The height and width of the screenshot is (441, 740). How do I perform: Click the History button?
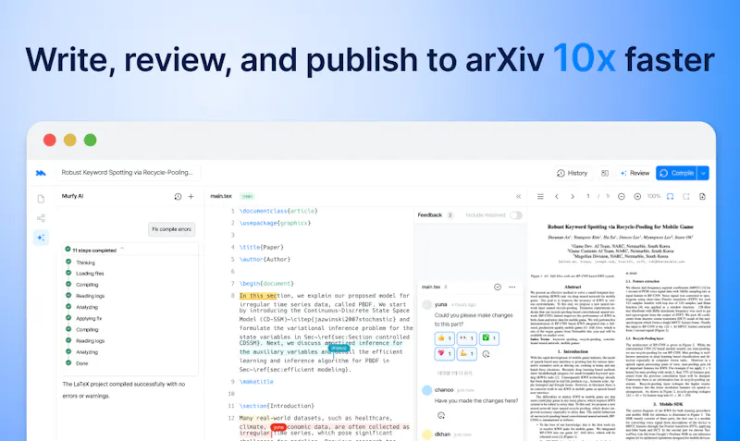pyautogui.click(x=572, y=173)
